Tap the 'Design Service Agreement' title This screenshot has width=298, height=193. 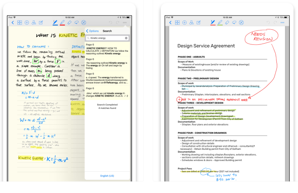pos(206,46)
